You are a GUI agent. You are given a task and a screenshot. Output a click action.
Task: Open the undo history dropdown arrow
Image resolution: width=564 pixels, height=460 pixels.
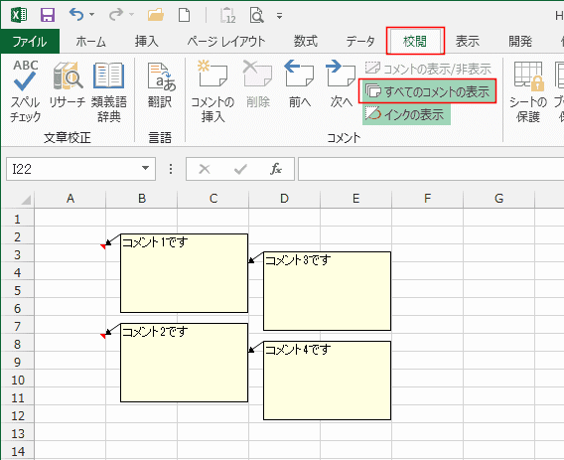pyautogui.click(x=91, y=15)
